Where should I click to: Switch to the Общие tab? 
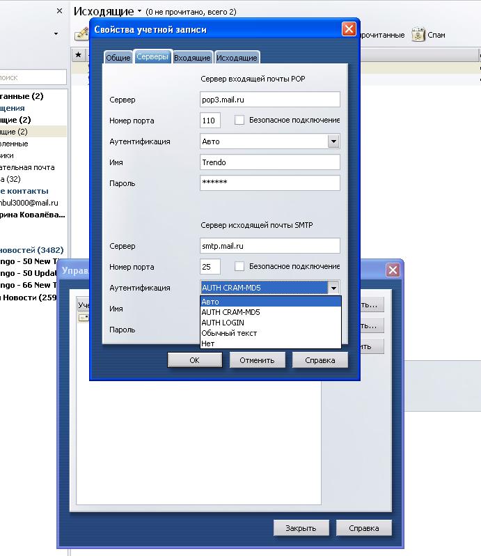118,59
